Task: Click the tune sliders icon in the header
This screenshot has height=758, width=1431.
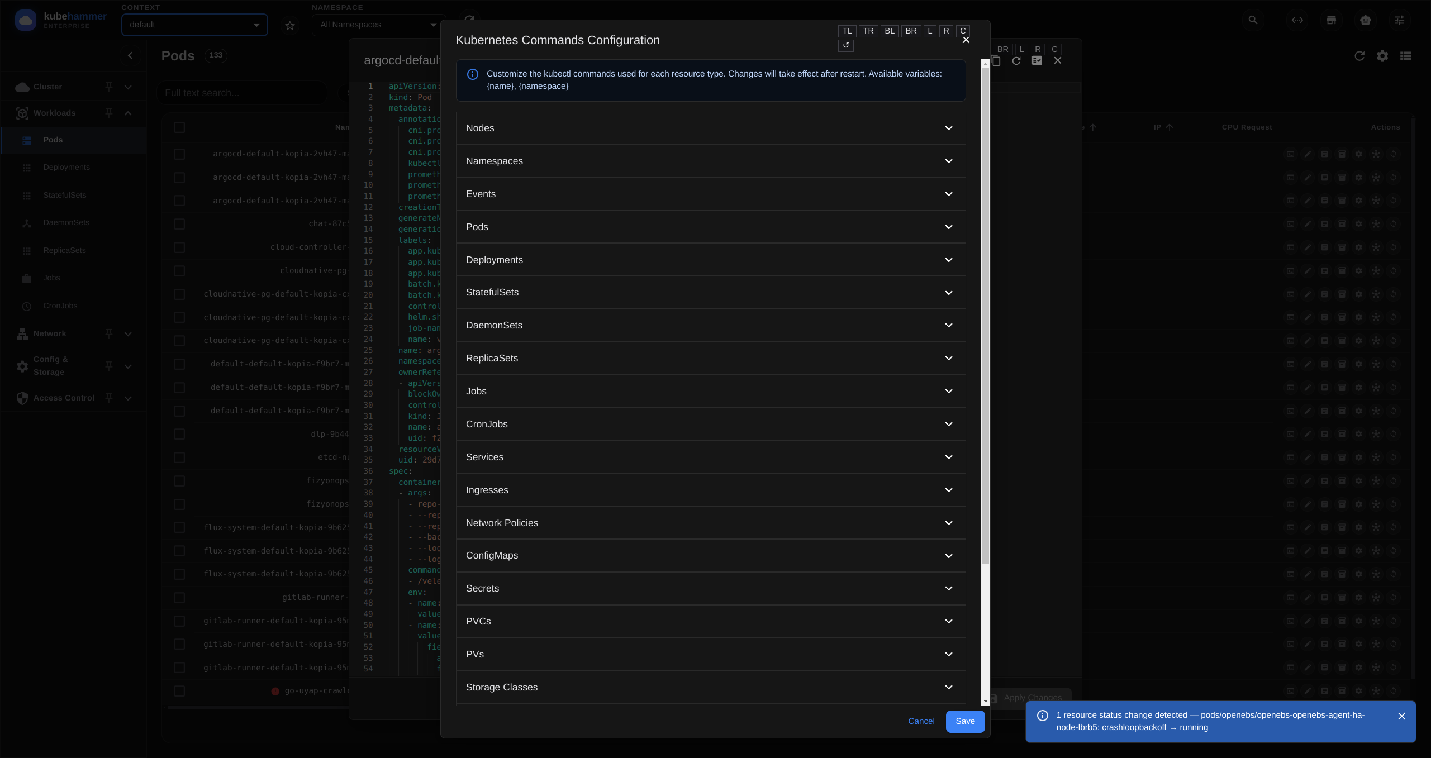Action: [x=1399, y=21]
